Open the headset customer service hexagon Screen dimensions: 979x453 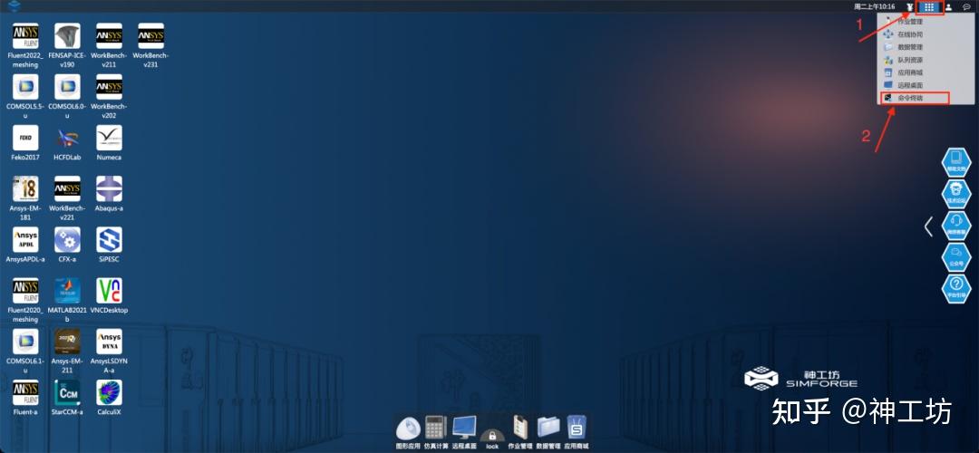[x=956, y=226]
